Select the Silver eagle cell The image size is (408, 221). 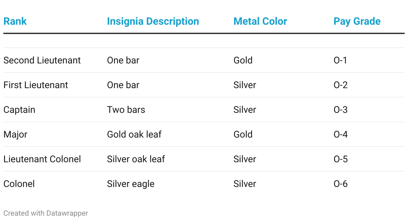point(131,184)
